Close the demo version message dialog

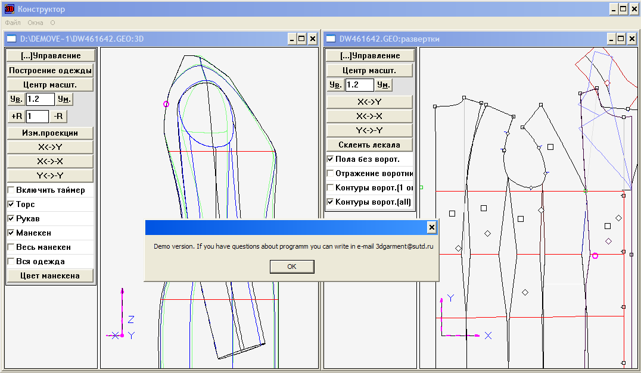pyautogui.click(x=432, y=227)
